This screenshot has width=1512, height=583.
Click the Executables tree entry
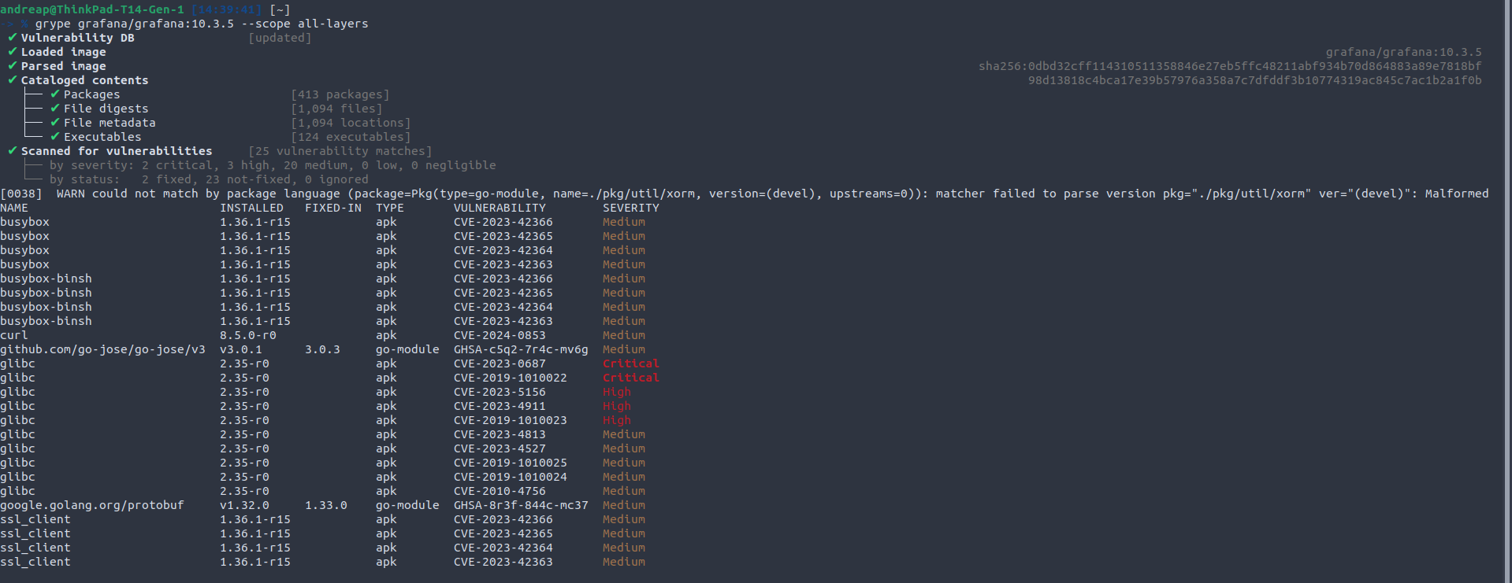[102, 137]
